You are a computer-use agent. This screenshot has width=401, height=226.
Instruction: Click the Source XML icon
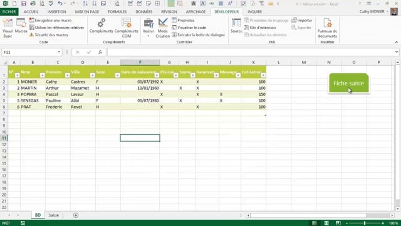coord(236,26)
